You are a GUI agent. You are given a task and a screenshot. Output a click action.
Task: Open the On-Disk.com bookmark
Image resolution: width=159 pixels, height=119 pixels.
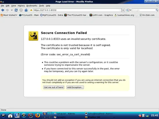tap(147, 15)
